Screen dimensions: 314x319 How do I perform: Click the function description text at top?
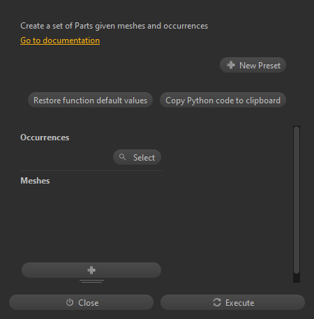(x=114, y=26)
